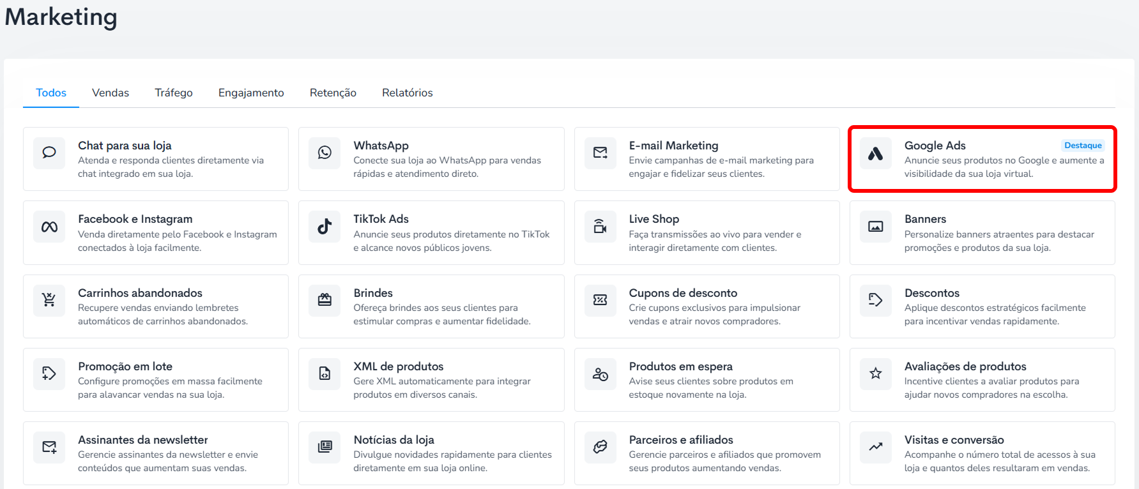The width and height of the screenshot is (1139, 489).
Task: Open the E-mail Marketing card title
Action: [x=673, y=146]
